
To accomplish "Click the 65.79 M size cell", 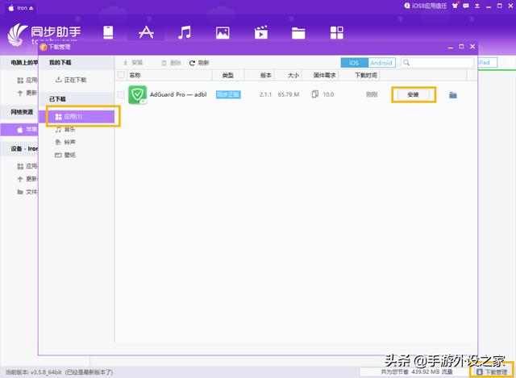I will [289, 94].
